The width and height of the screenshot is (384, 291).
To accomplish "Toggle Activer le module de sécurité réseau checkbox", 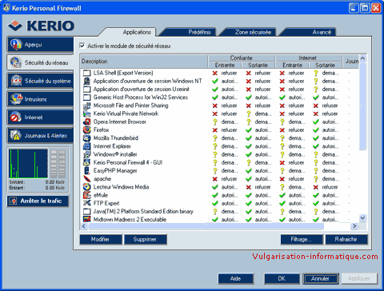I will click(x=82, y=46).
